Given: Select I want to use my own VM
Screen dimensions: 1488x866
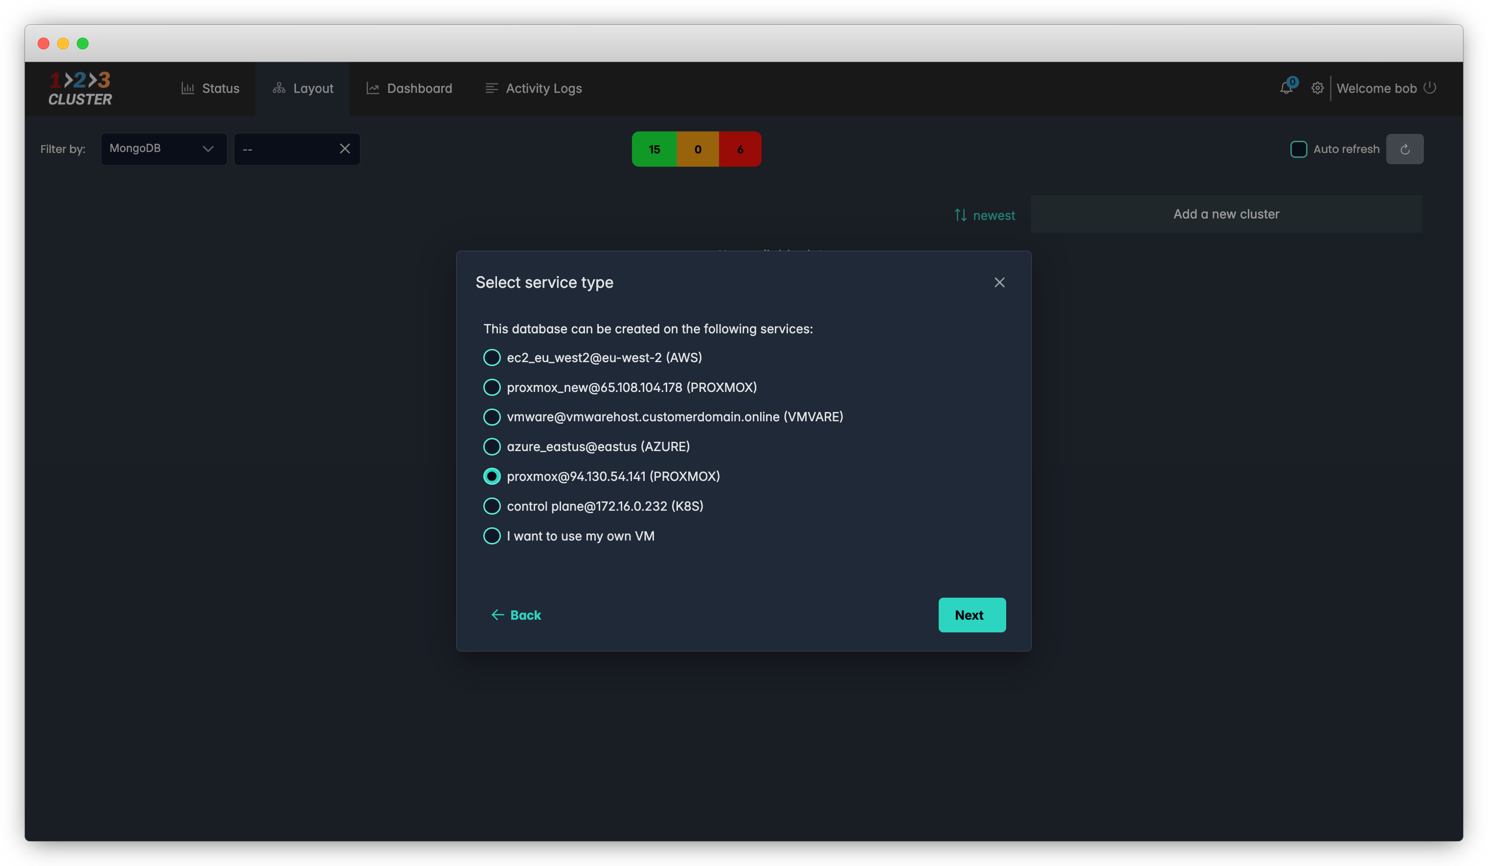Looking at the screenshot, I should click(x=492, y=536).
